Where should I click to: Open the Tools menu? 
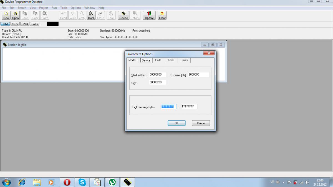[x=64, y=8]
